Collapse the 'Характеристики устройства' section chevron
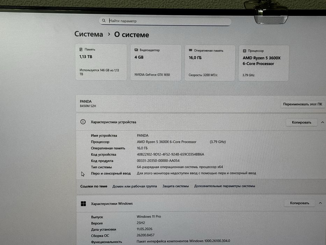Image resolution: width=326 pixels, height=245 pixels. coord(322,122)
